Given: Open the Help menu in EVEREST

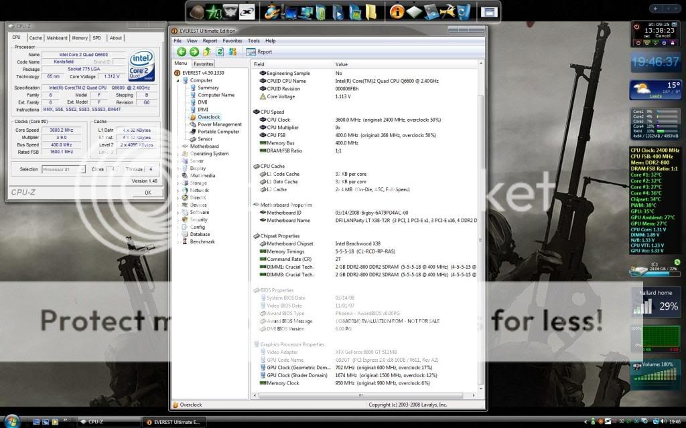Looking at the screenshot, I should [271, 41].
